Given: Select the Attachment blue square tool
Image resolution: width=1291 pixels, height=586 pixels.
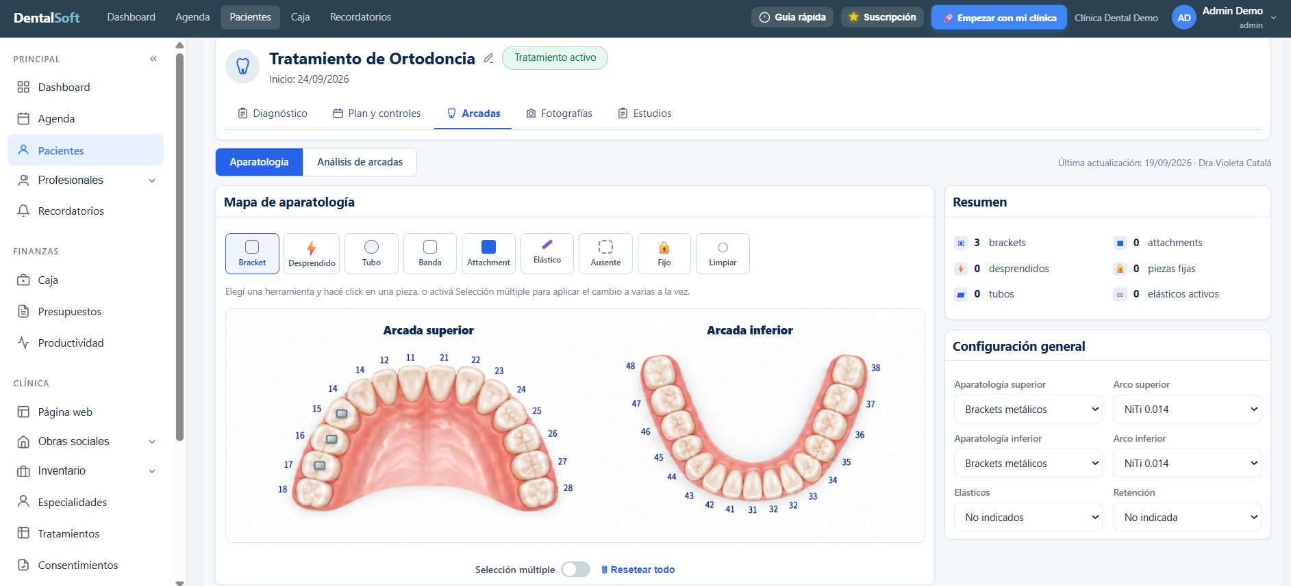Looking at the screenshot, I should point(488,254).
